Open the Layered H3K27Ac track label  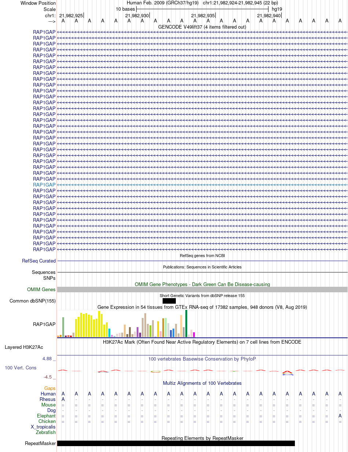point(24,347)
